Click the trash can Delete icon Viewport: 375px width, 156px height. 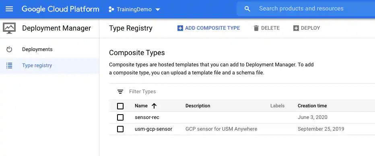pyautogui.click(x=256, y=28)
